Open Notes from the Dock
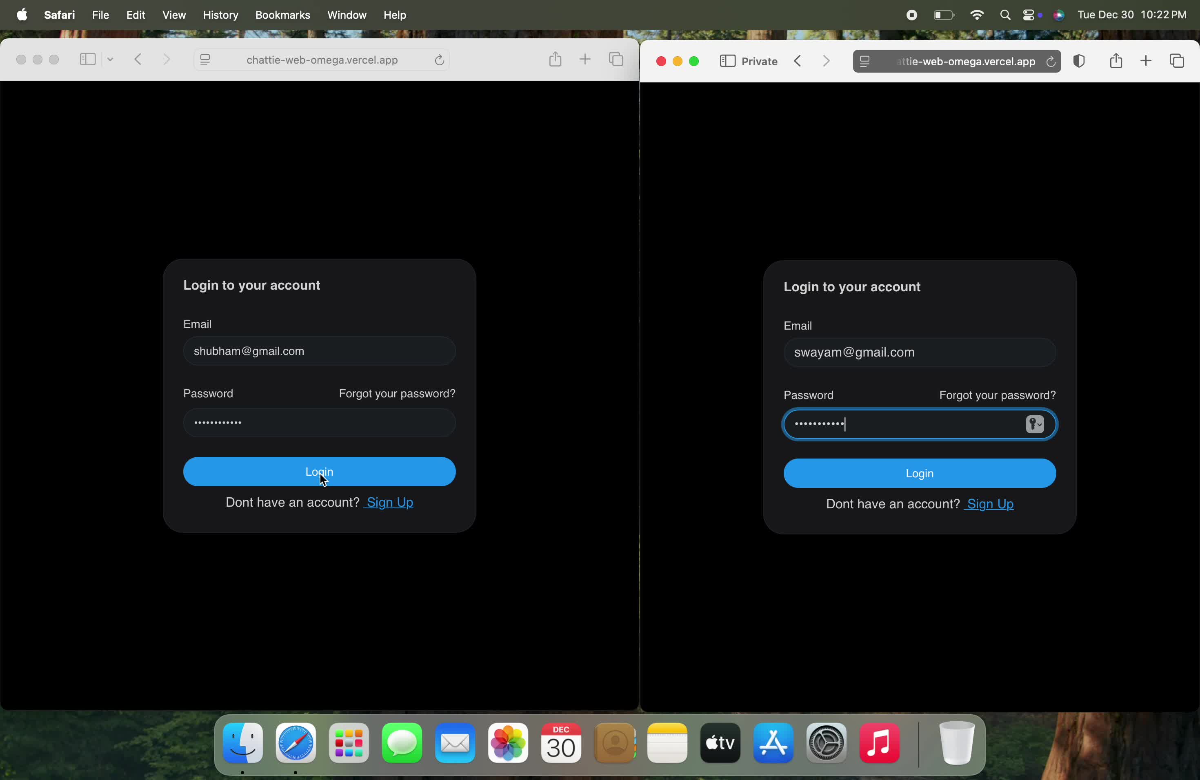This screenshot has height=780, width=1200. (668, 743)
